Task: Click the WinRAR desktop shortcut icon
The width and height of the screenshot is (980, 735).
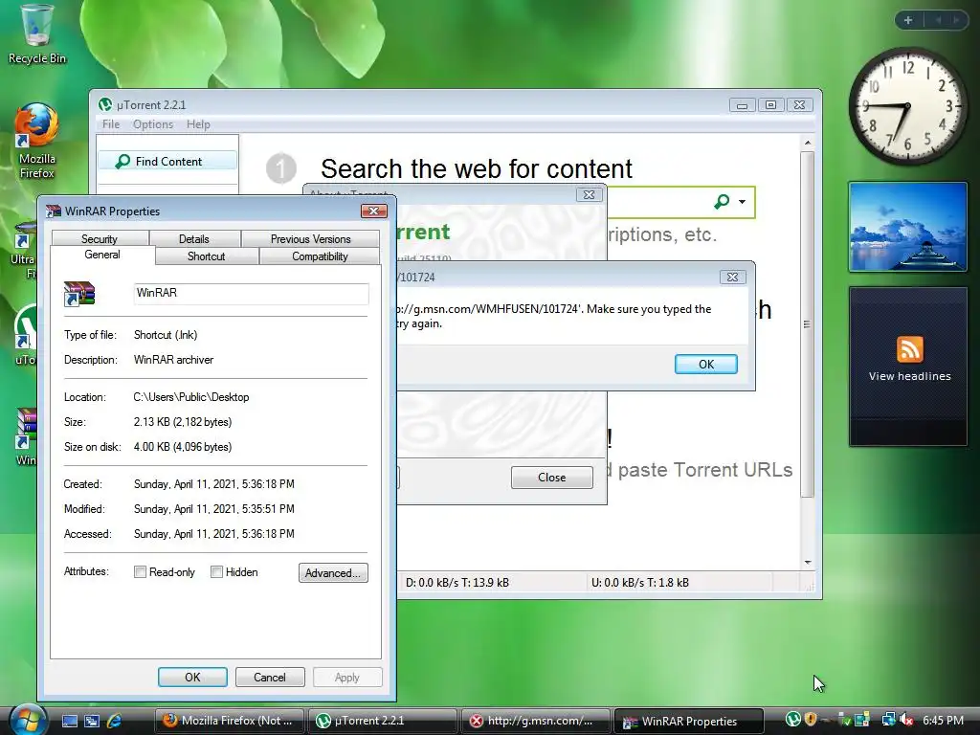Action: [x=26, y=437]
